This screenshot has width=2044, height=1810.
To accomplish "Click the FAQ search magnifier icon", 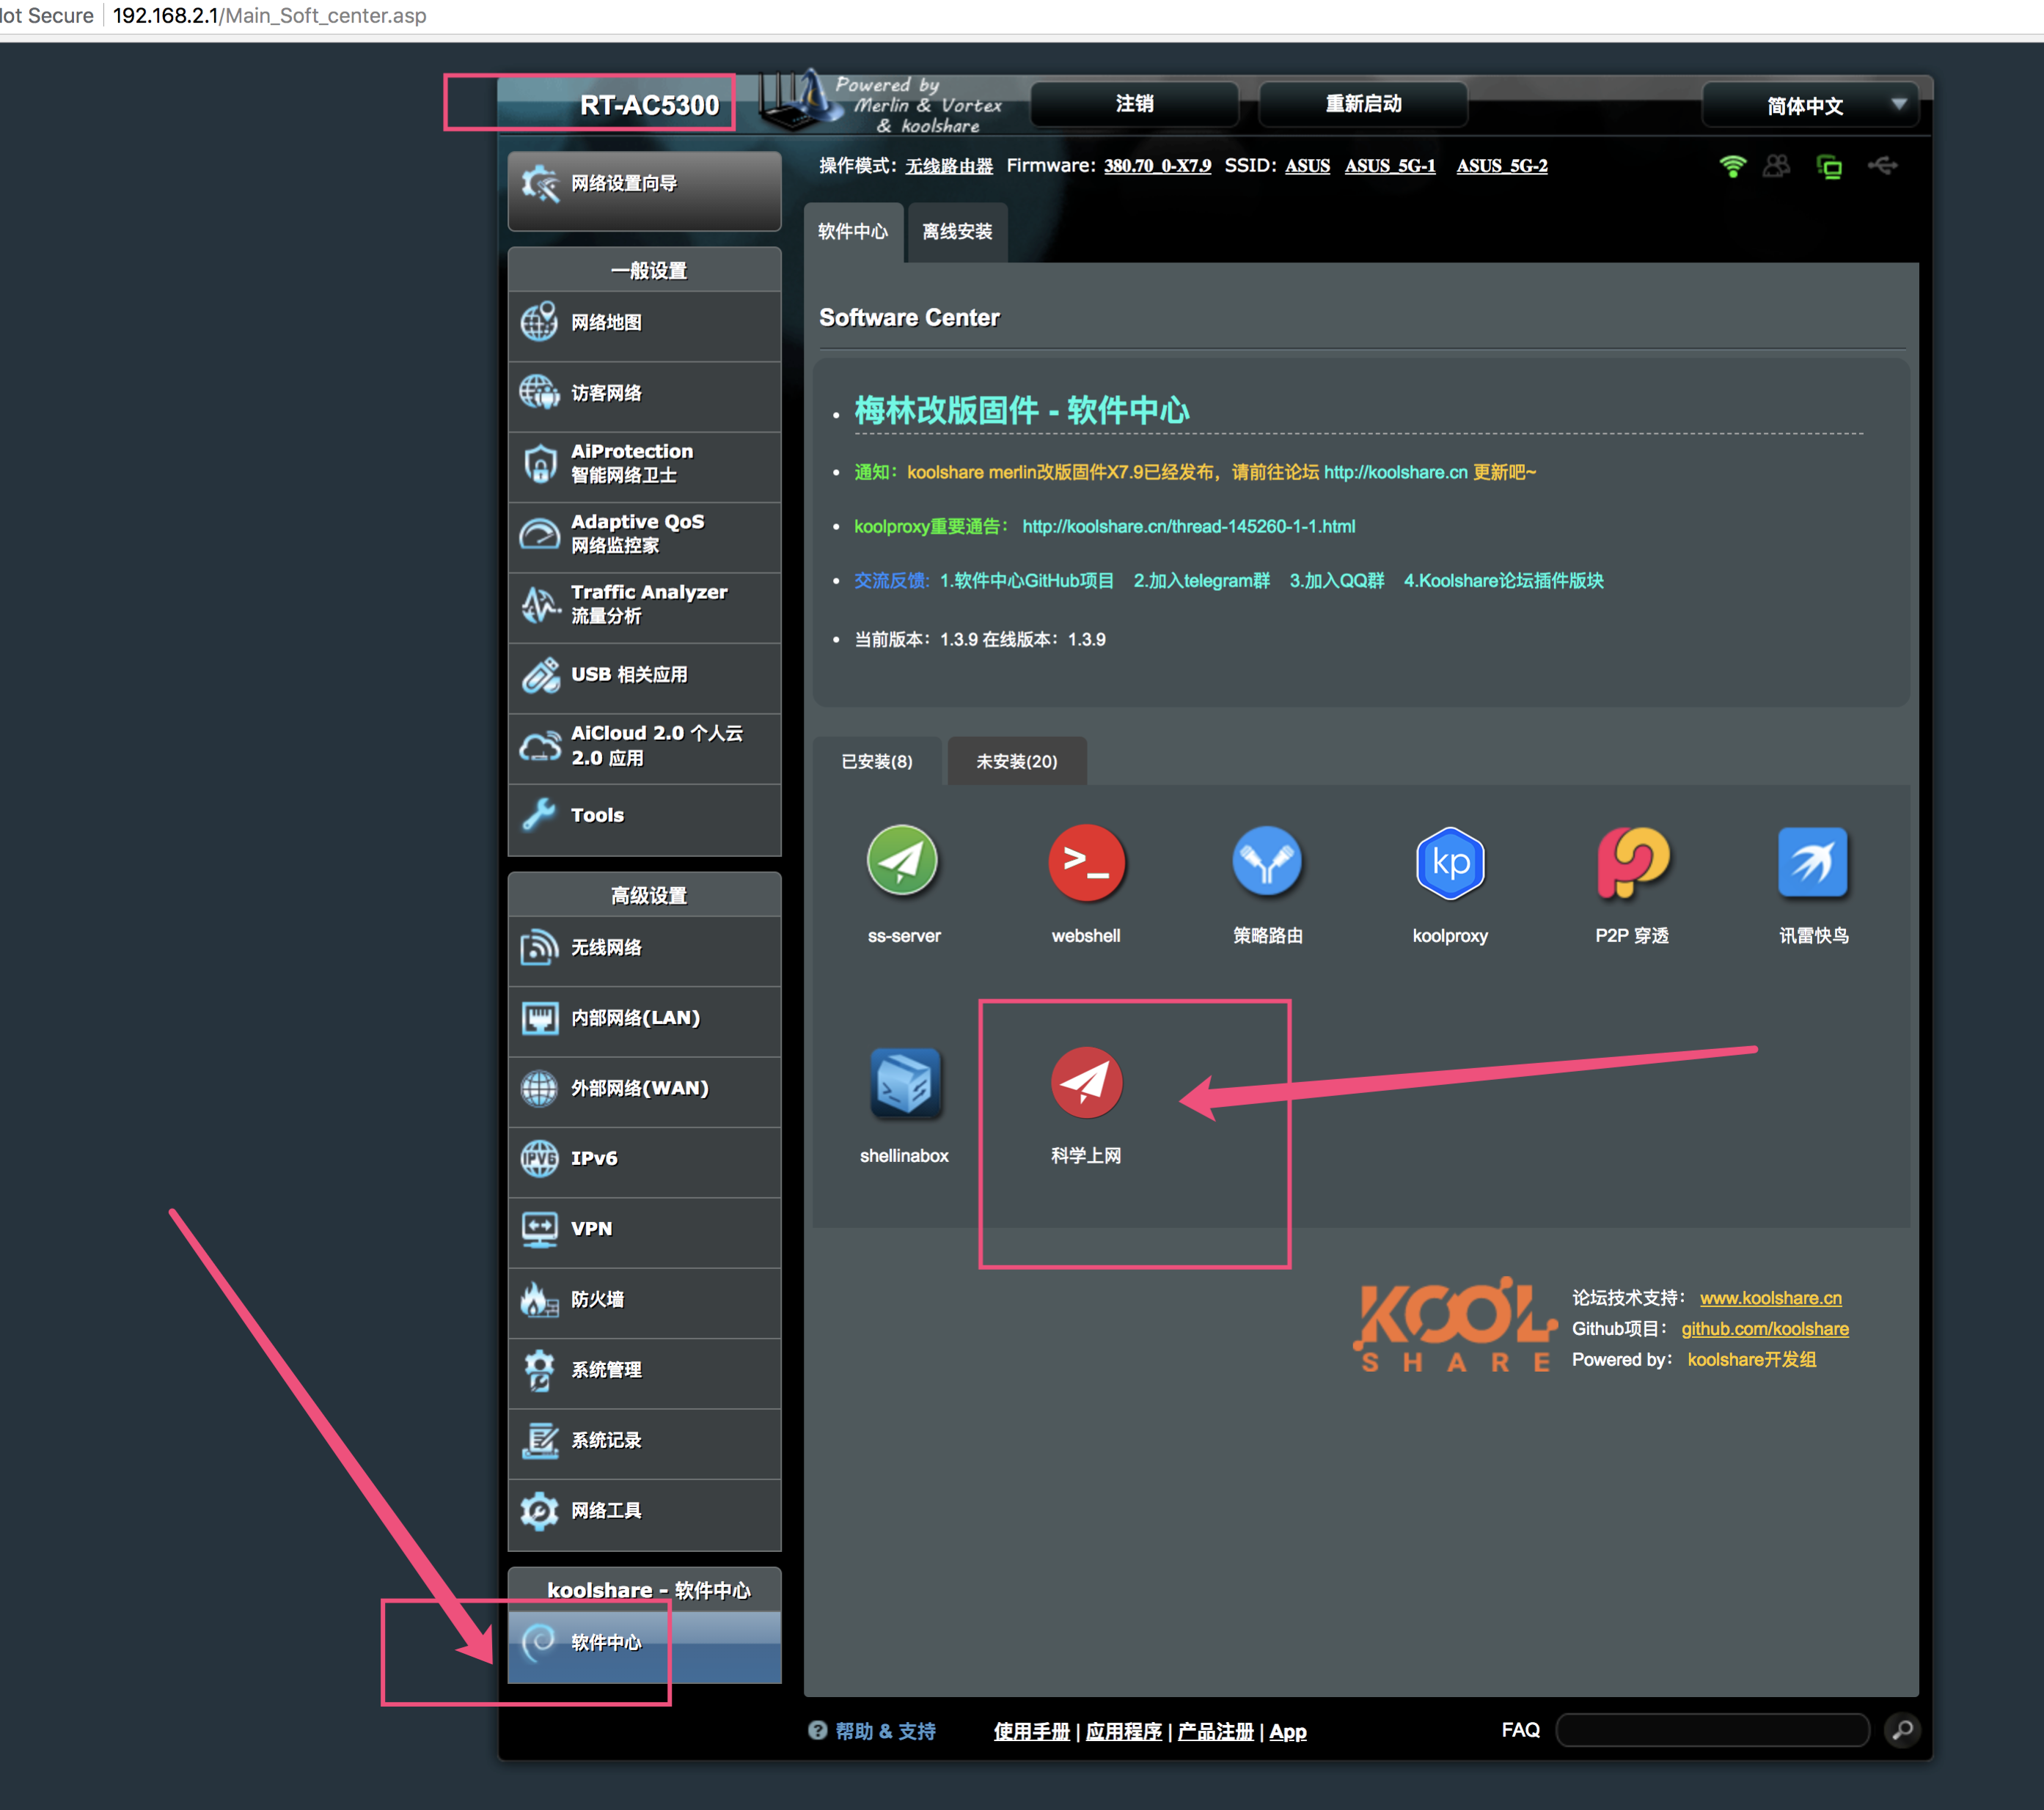I will (x=1902, y=1729).
